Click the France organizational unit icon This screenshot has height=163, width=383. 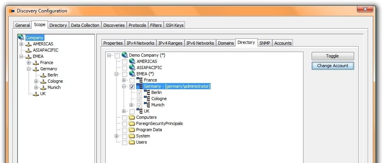point(140,80)
